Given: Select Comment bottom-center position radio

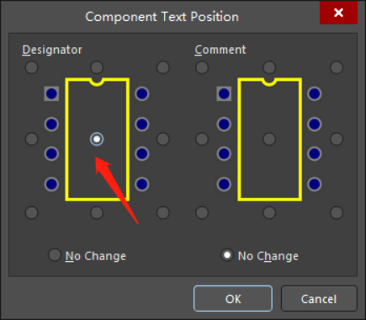Looking at the screenshot, I should click(x=269, y=212).
